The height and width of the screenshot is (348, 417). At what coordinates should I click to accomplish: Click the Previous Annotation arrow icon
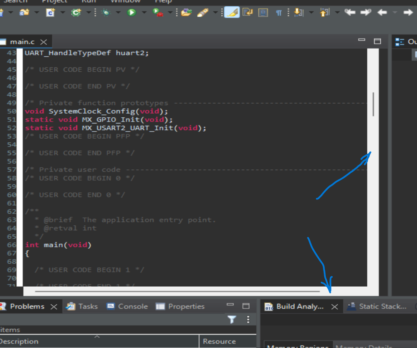click(x=325, y=13)
